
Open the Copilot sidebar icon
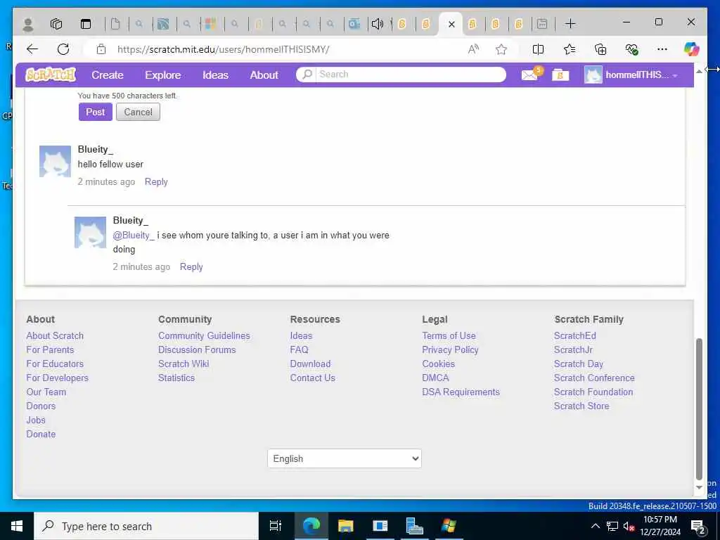(x=691, y=49)
